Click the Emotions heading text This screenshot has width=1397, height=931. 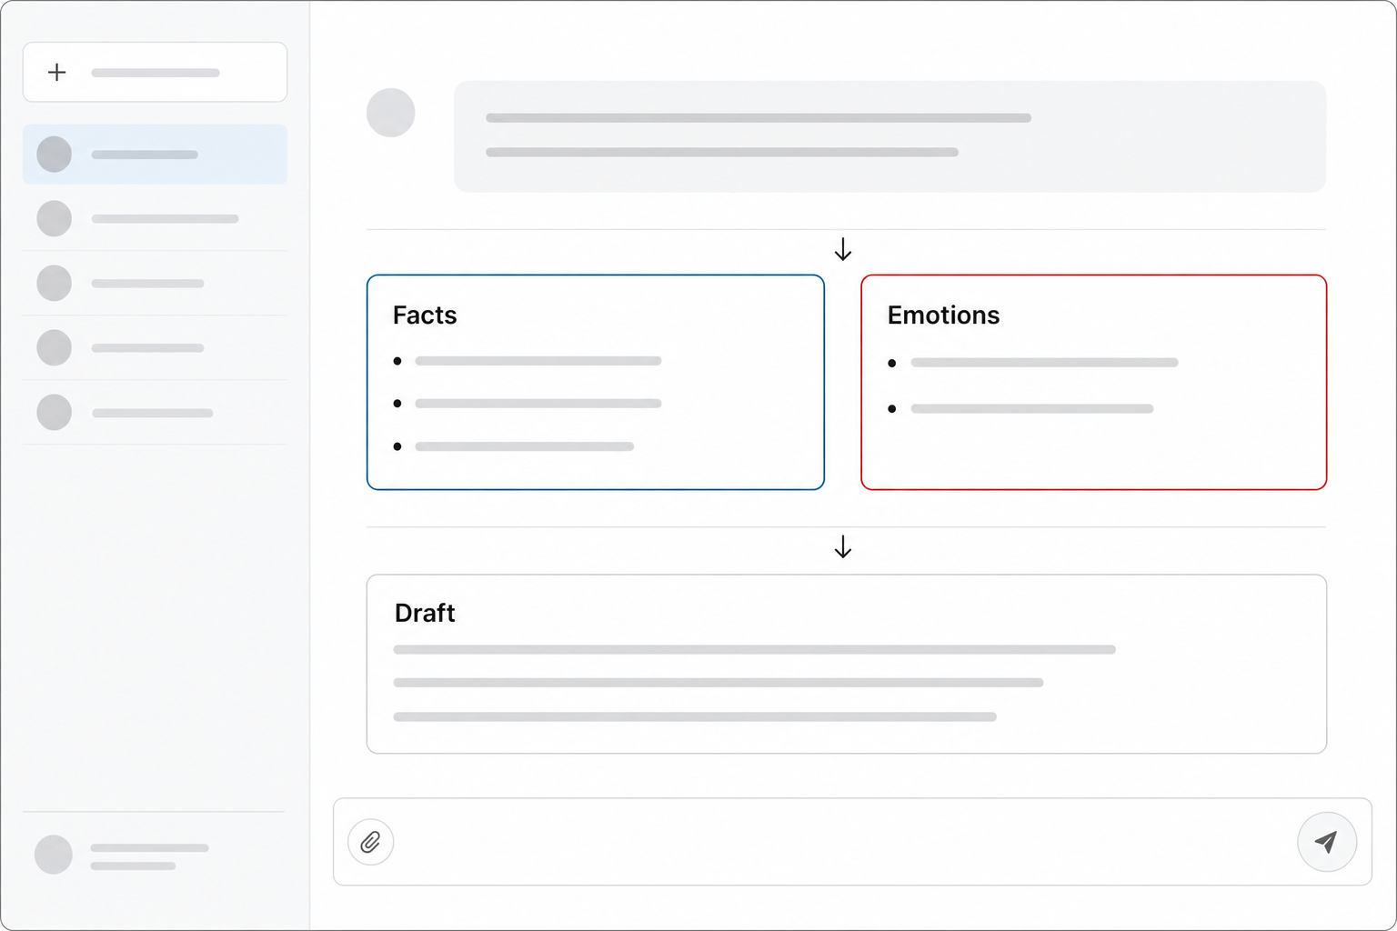click(x=943, y=315)
